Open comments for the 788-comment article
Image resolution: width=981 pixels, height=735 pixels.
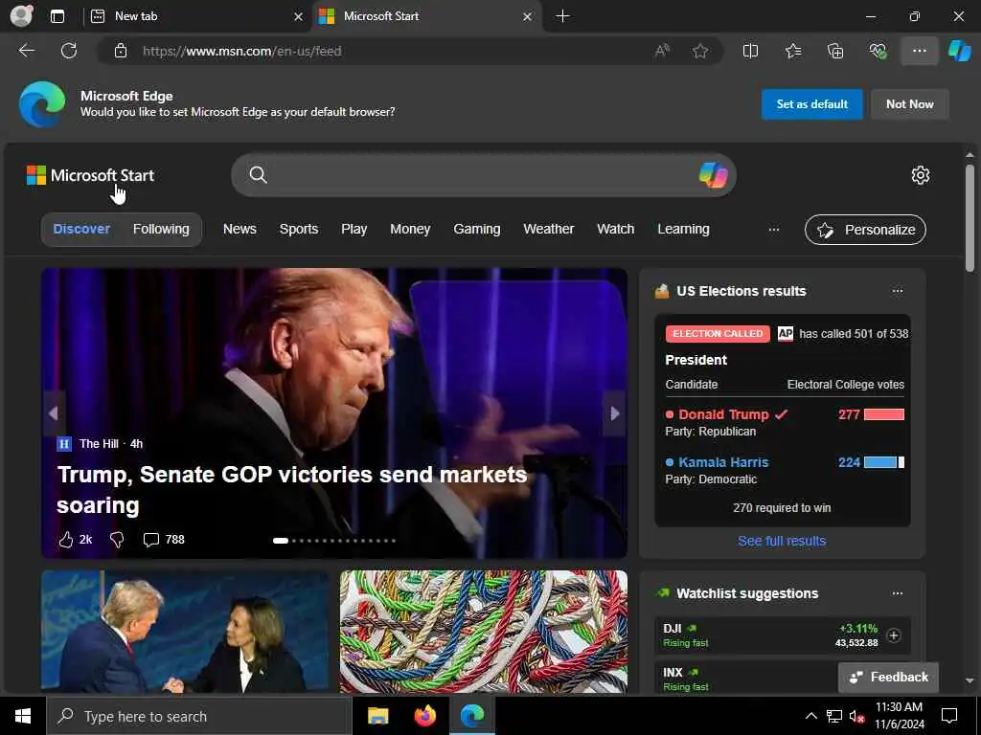click(x=164, y=540)
